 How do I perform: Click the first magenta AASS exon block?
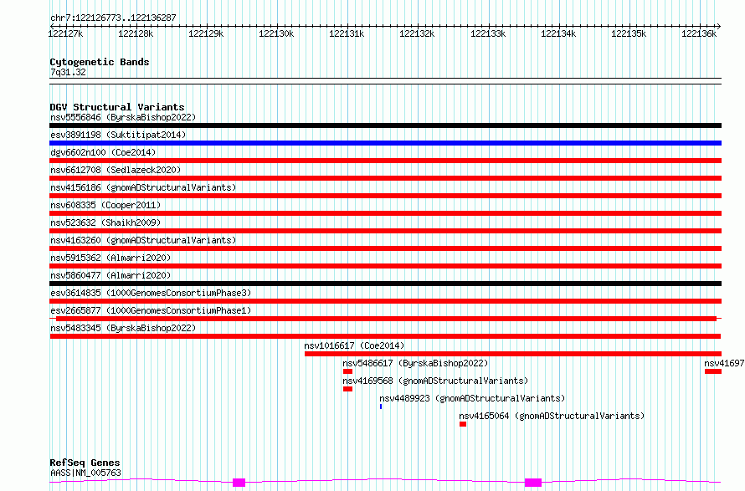239,483
